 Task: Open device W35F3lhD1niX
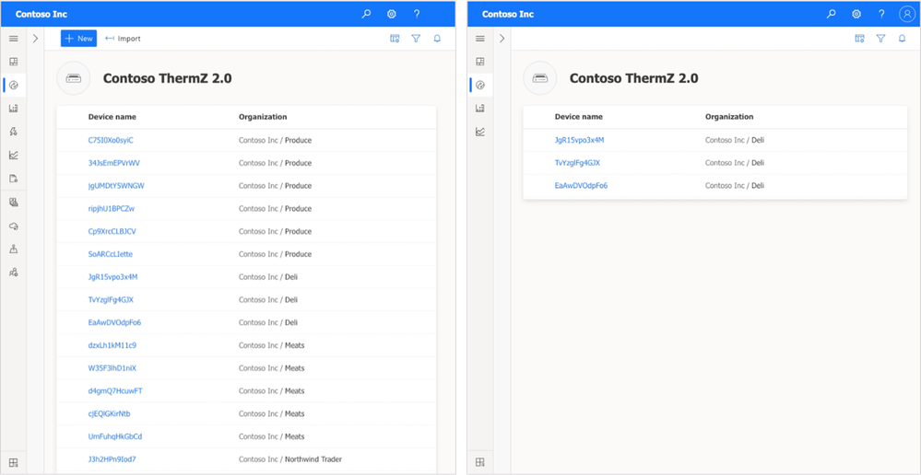tap(112, 368)
